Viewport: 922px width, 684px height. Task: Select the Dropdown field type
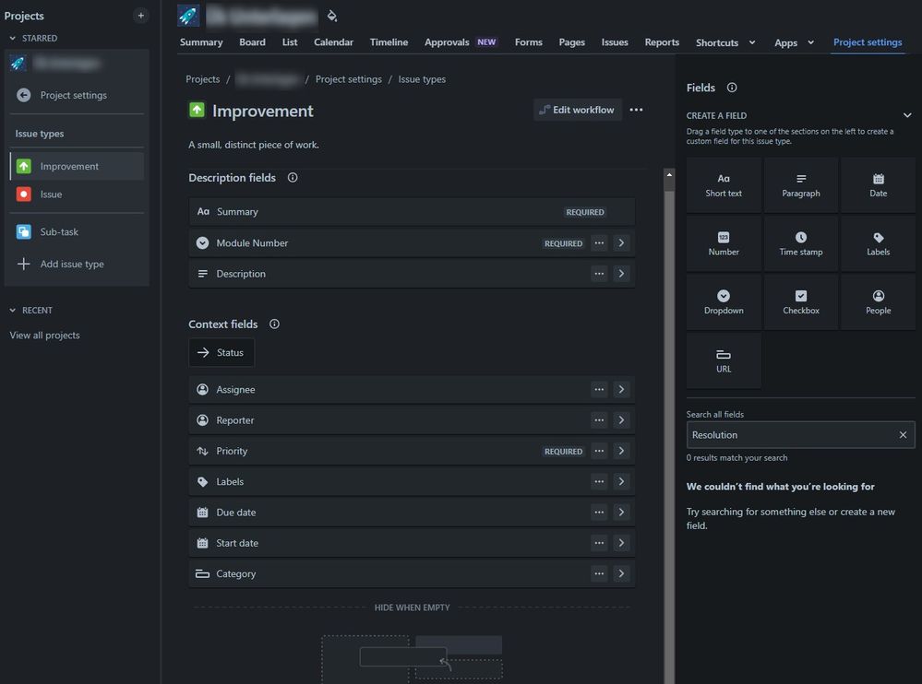[724, 302]
